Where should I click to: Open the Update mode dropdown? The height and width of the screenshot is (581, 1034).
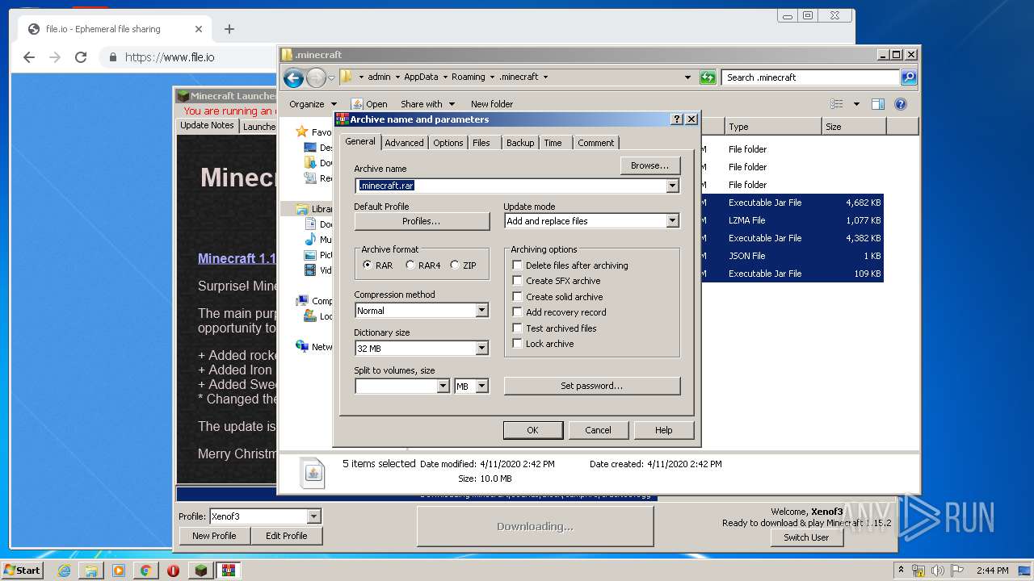coord(672,221)
